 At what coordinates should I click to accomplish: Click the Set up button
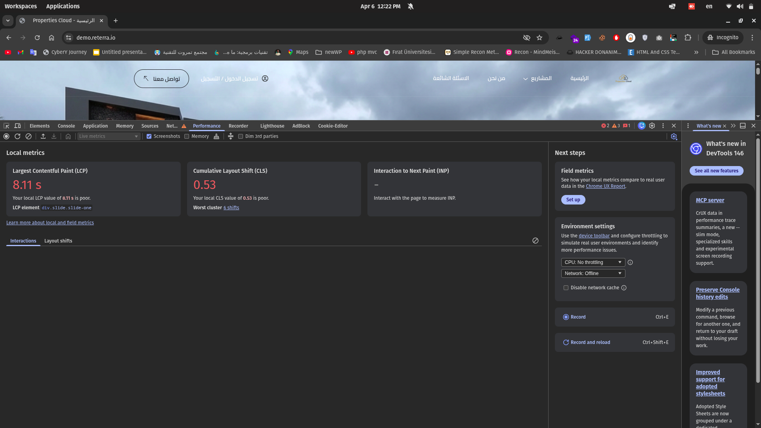(573, 200)
